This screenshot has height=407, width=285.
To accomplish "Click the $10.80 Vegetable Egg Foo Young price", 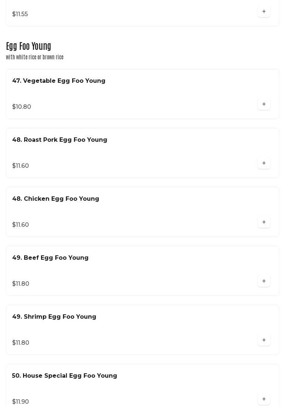I will click(x=22, y=107).
